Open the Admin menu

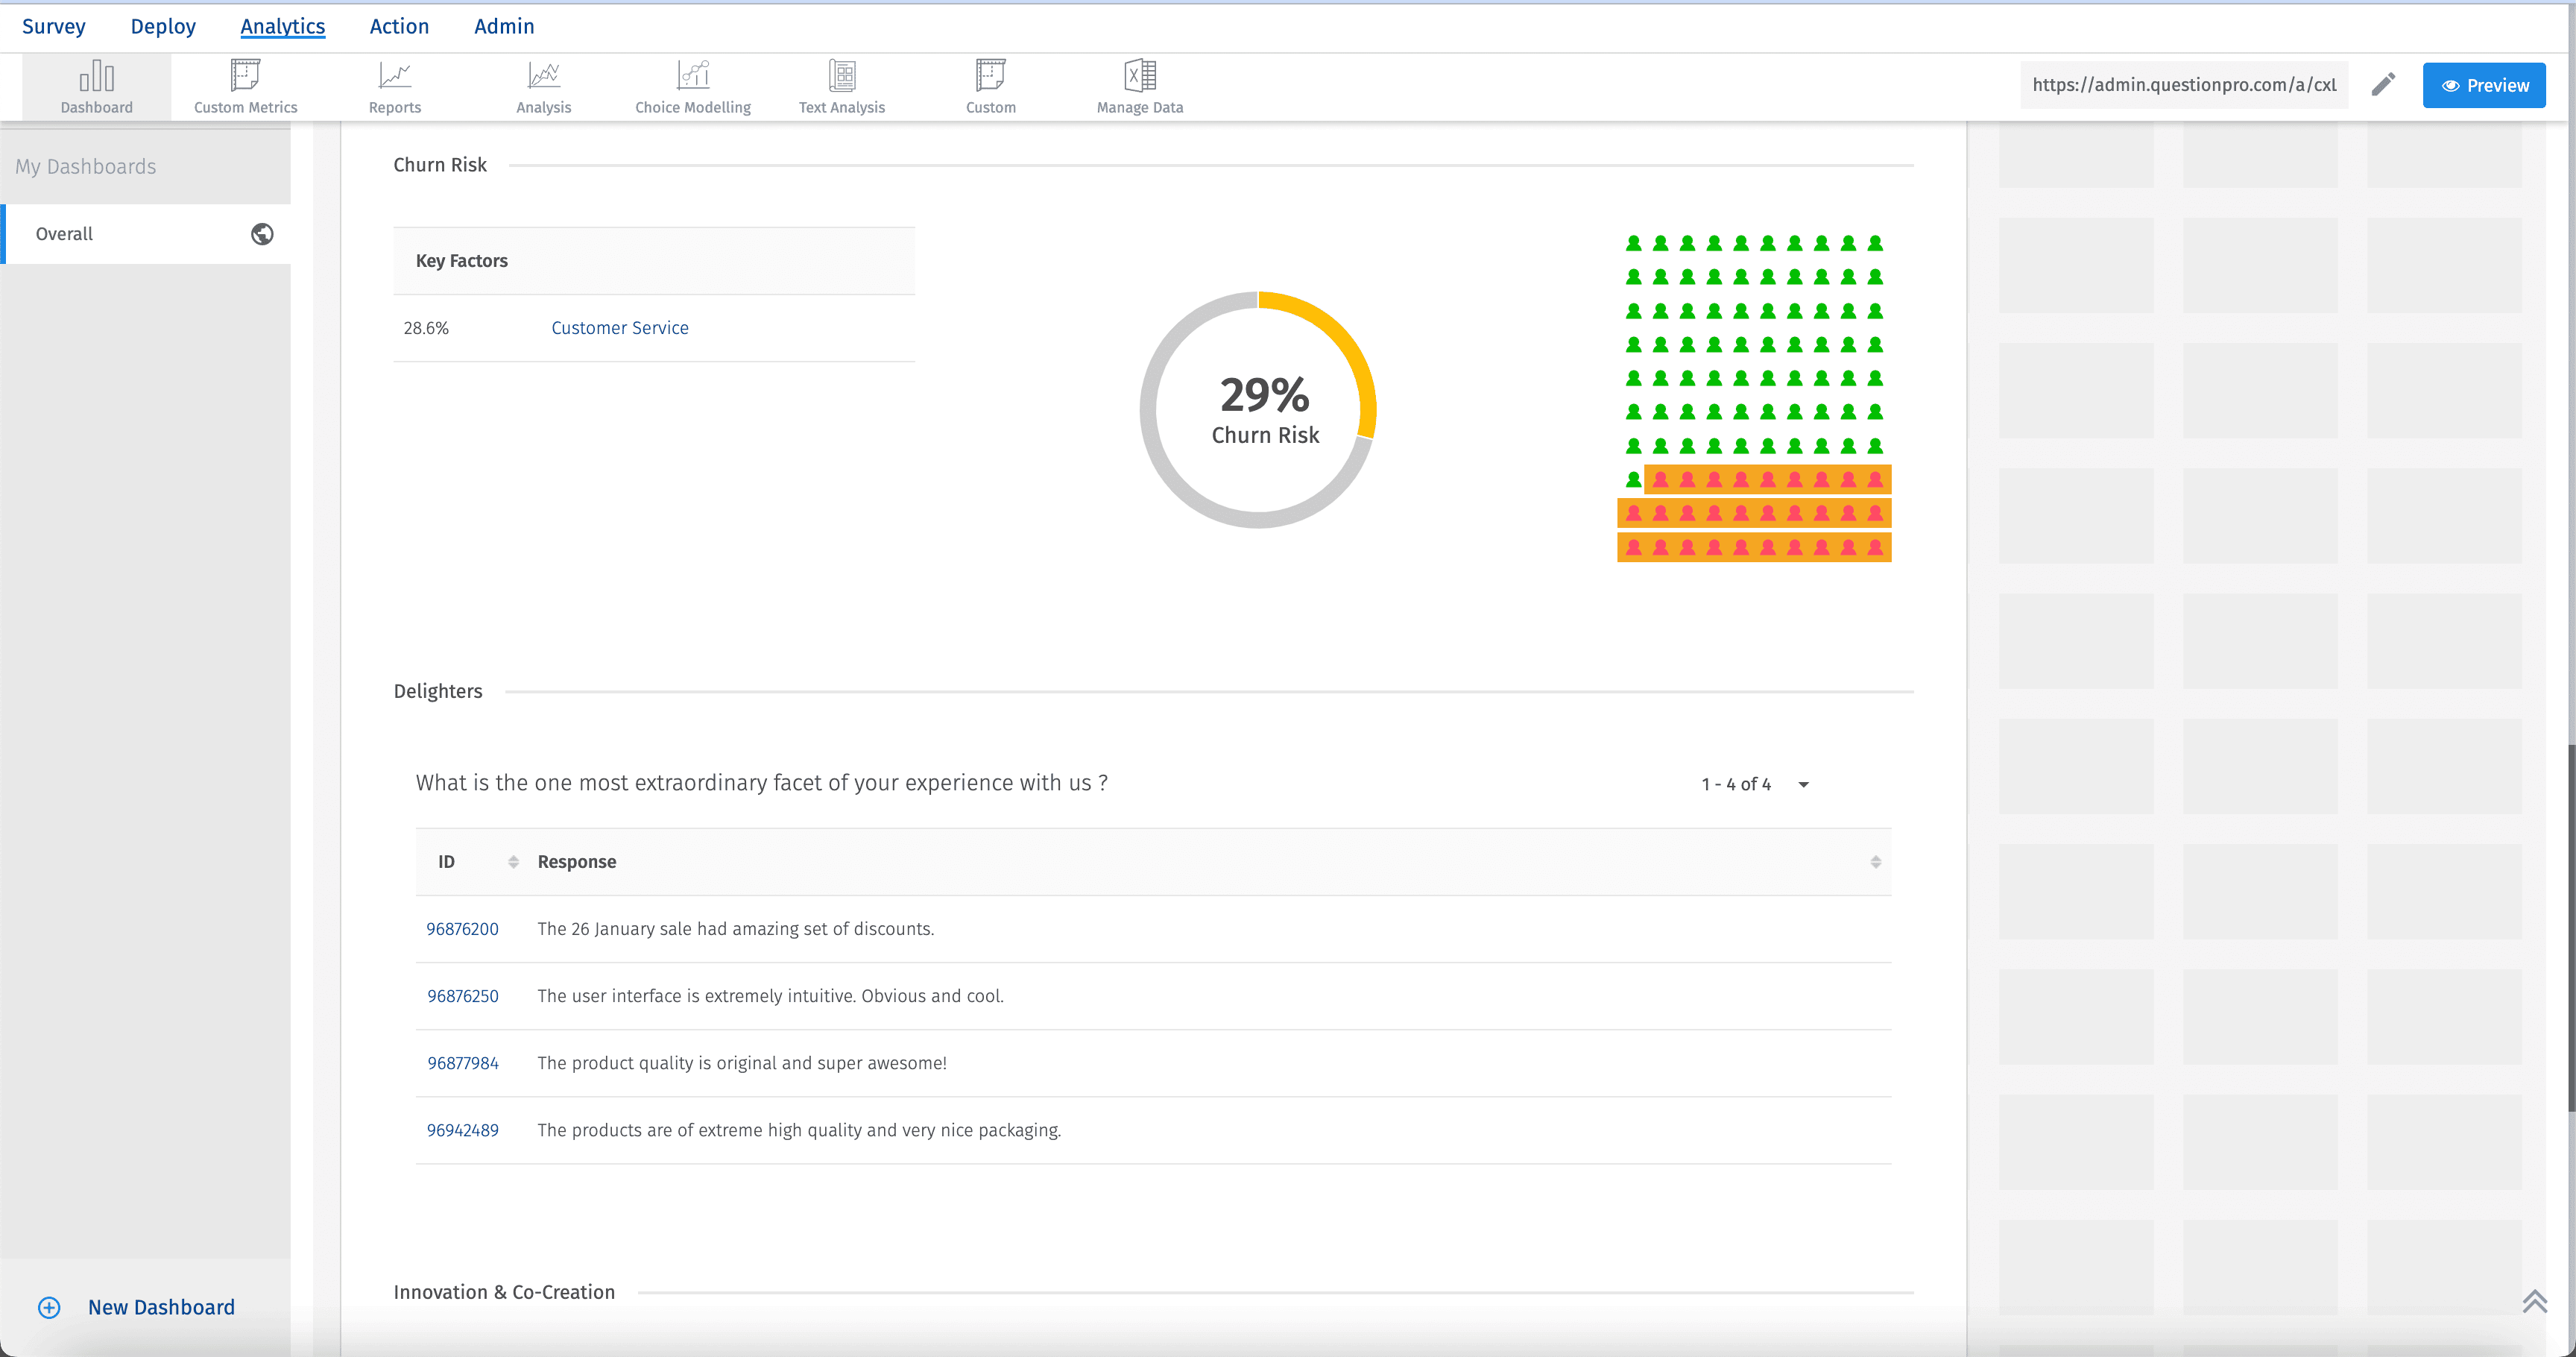click(x=504, y=27)
